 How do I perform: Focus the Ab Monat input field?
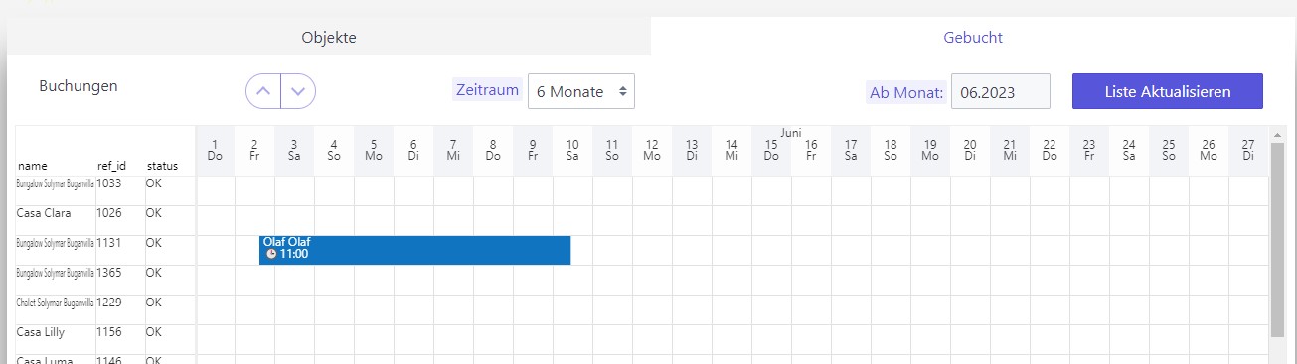point(1001,91)
